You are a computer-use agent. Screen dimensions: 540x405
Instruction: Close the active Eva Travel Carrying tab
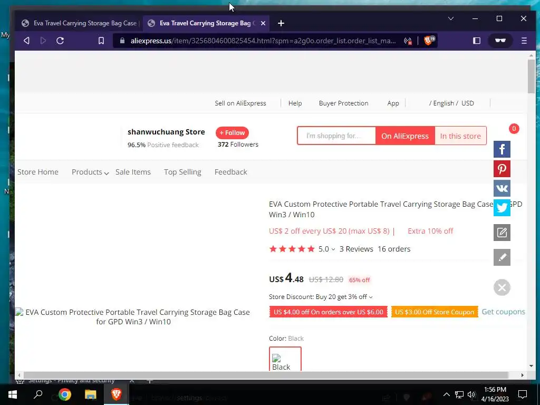263,23
